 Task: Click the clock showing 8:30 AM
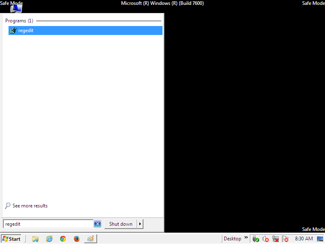click(303, 239)
